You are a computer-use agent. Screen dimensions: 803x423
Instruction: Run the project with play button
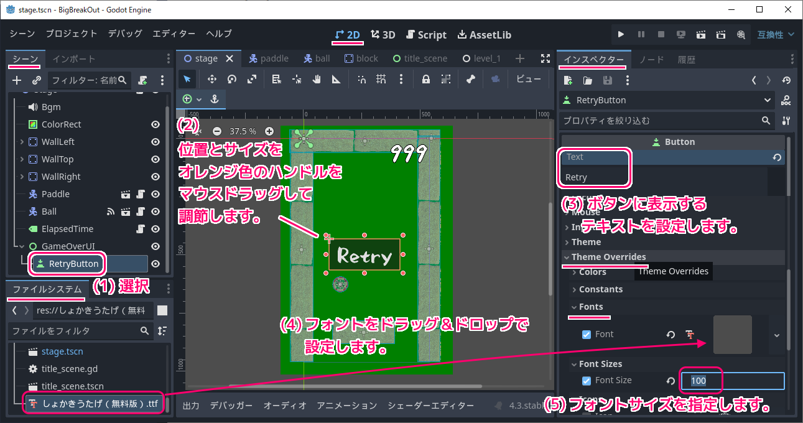621,35
